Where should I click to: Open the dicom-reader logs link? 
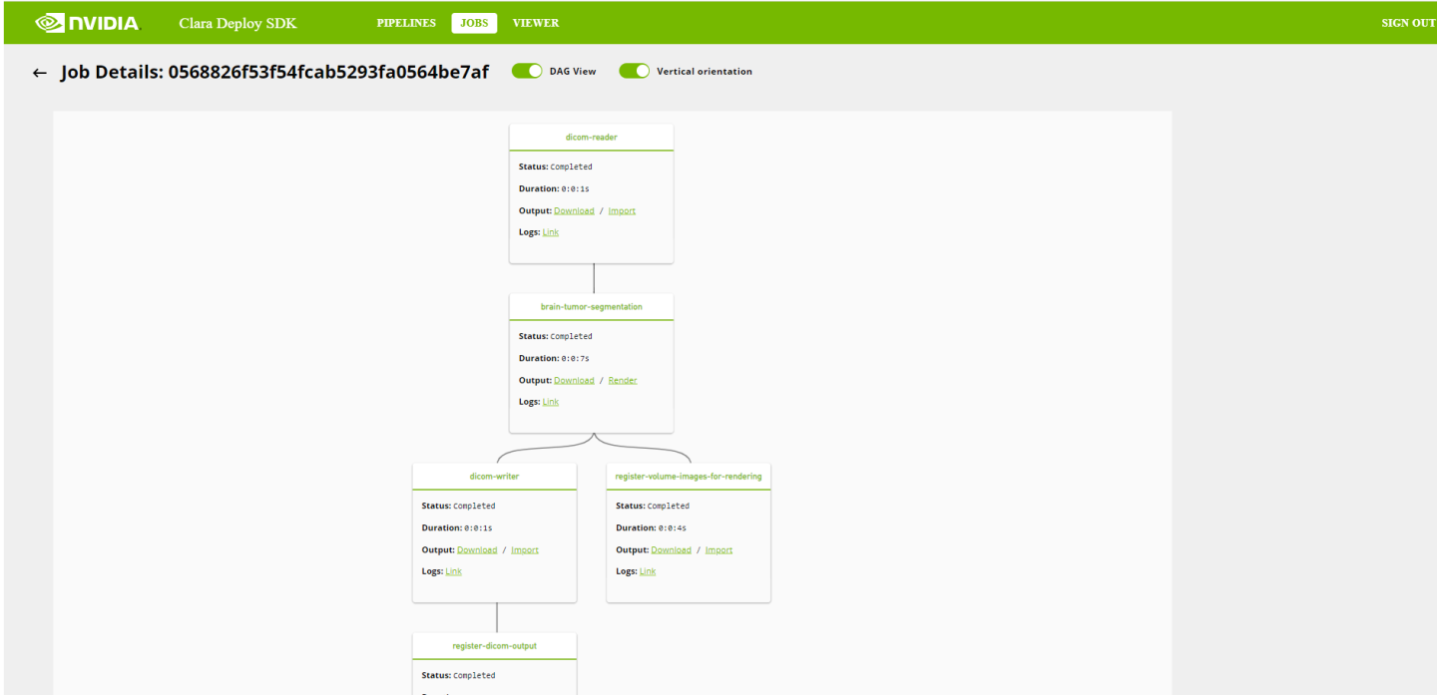pyautogui.click(x=551, y=232)
